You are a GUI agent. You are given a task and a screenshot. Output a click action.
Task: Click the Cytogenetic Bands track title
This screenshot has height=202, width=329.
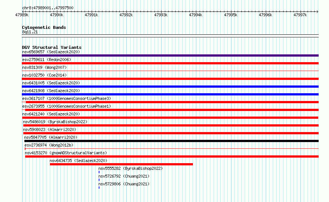[44, 27]
